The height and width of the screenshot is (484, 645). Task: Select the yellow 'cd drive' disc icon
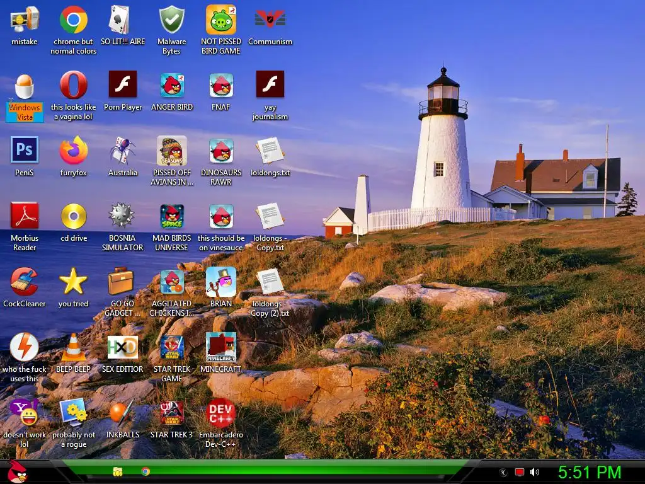click(x=73, y=216)
